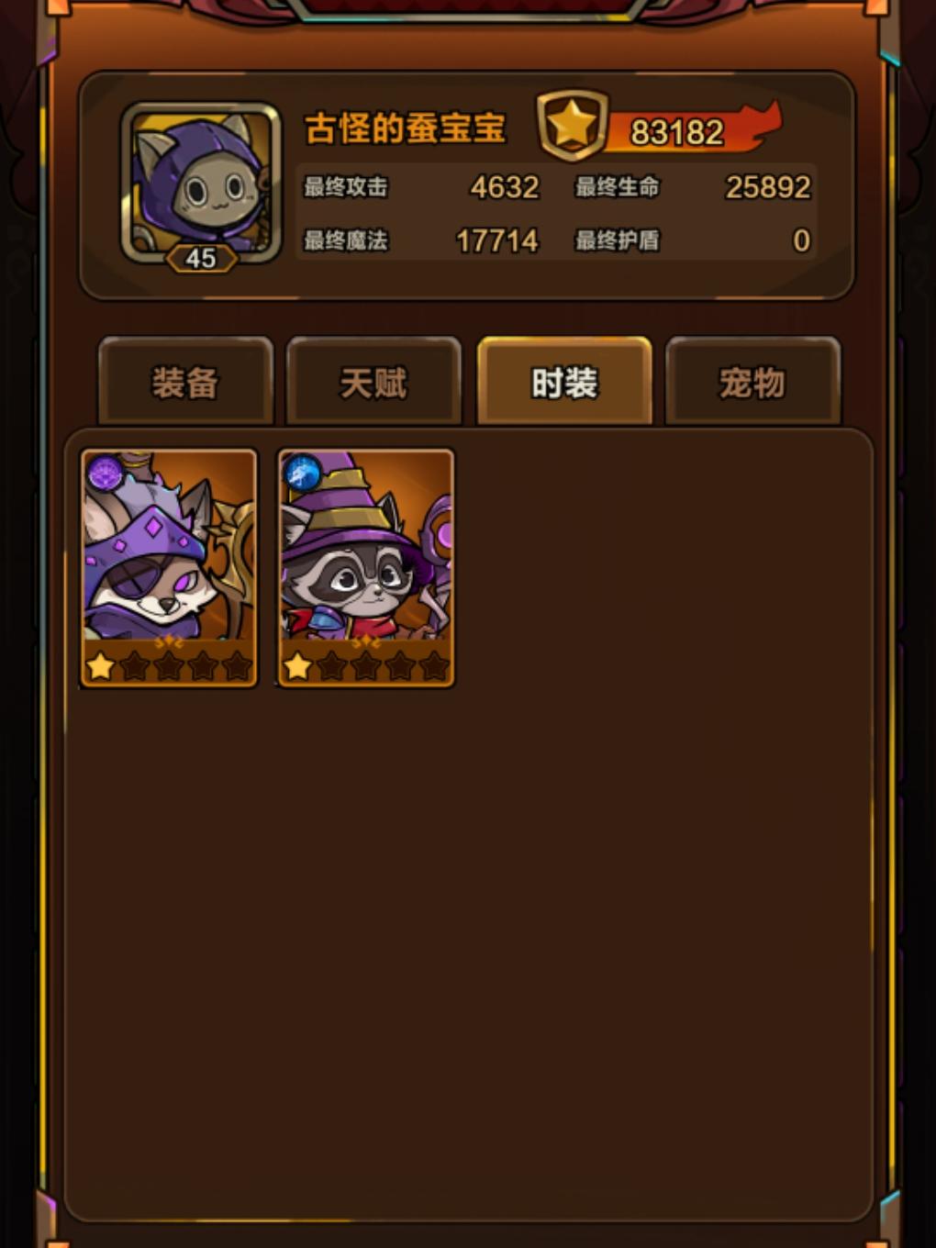The height and width of the screenshot is (1248, 936).
Task: Click the gold star shield power badge
Action: pyautogui.click(x=572, y=124)
